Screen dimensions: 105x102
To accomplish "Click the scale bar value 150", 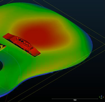I will point(75,100).
